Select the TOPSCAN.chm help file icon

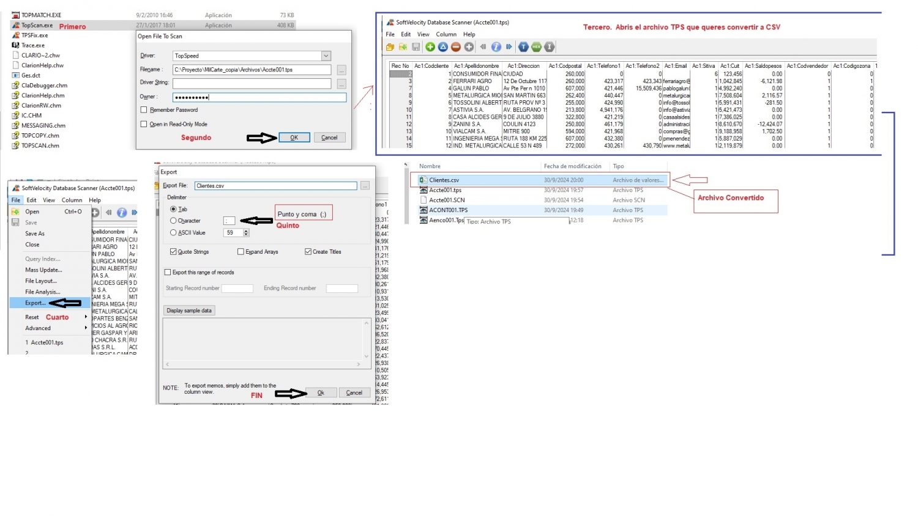coord(16,146)
